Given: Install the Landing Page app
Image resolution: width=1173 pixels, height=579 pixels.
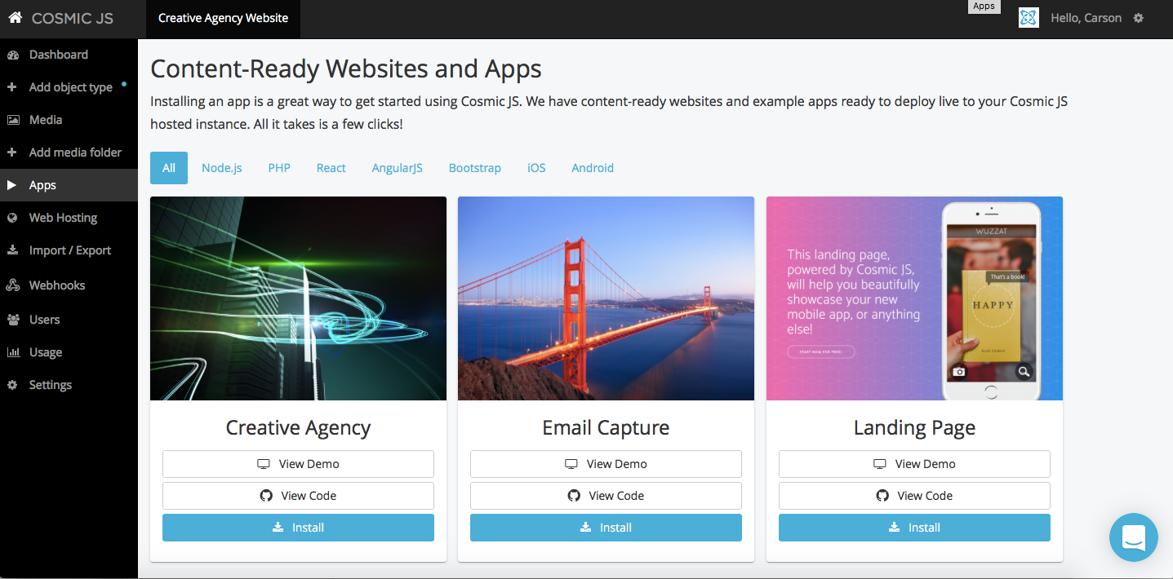Looking at the screenshot, I should pos(914,527).
